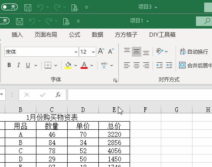Open the name box dropdown arrow
Viewport: 212px width, 167px height.
pos(2,94)
